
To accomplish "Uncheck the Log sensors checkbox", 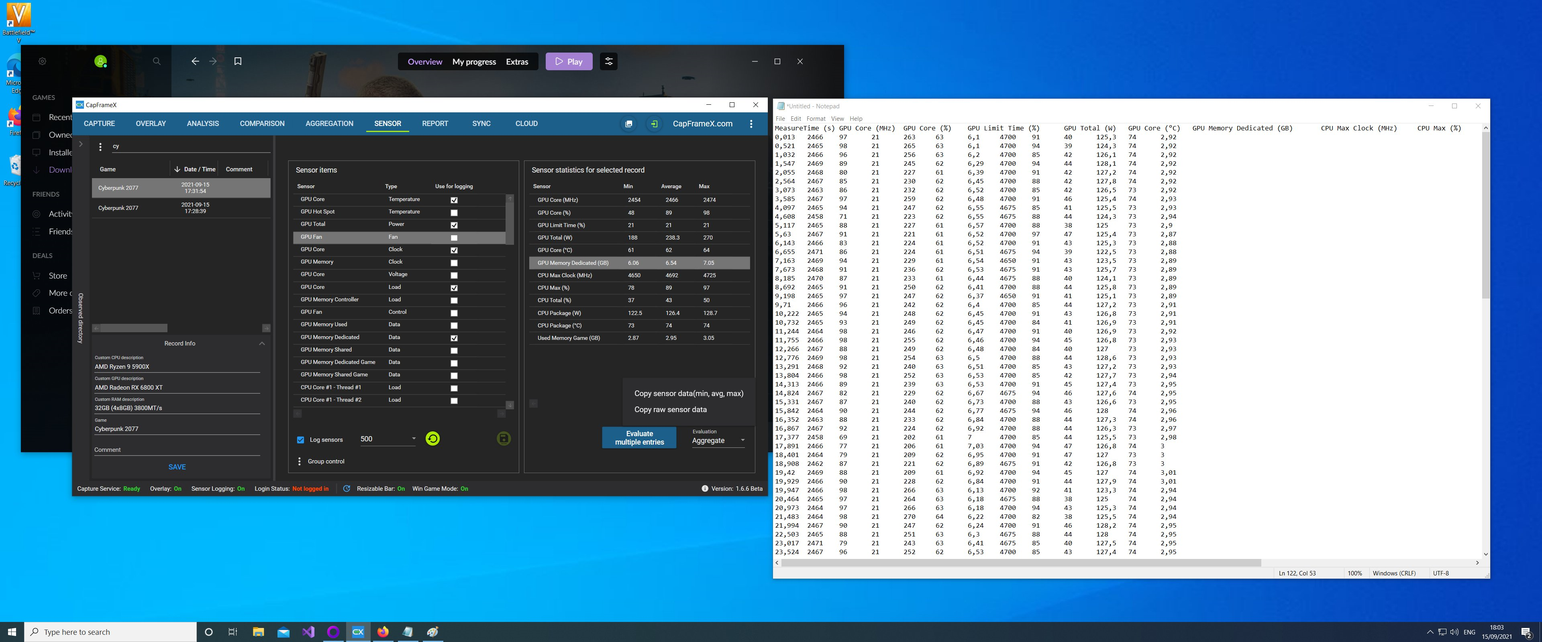I will (300, 440).
